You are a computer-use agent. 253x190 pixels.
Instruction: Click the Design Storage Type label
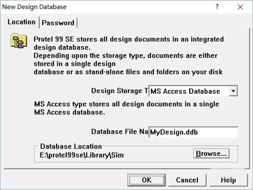click(x=120, y=91)
